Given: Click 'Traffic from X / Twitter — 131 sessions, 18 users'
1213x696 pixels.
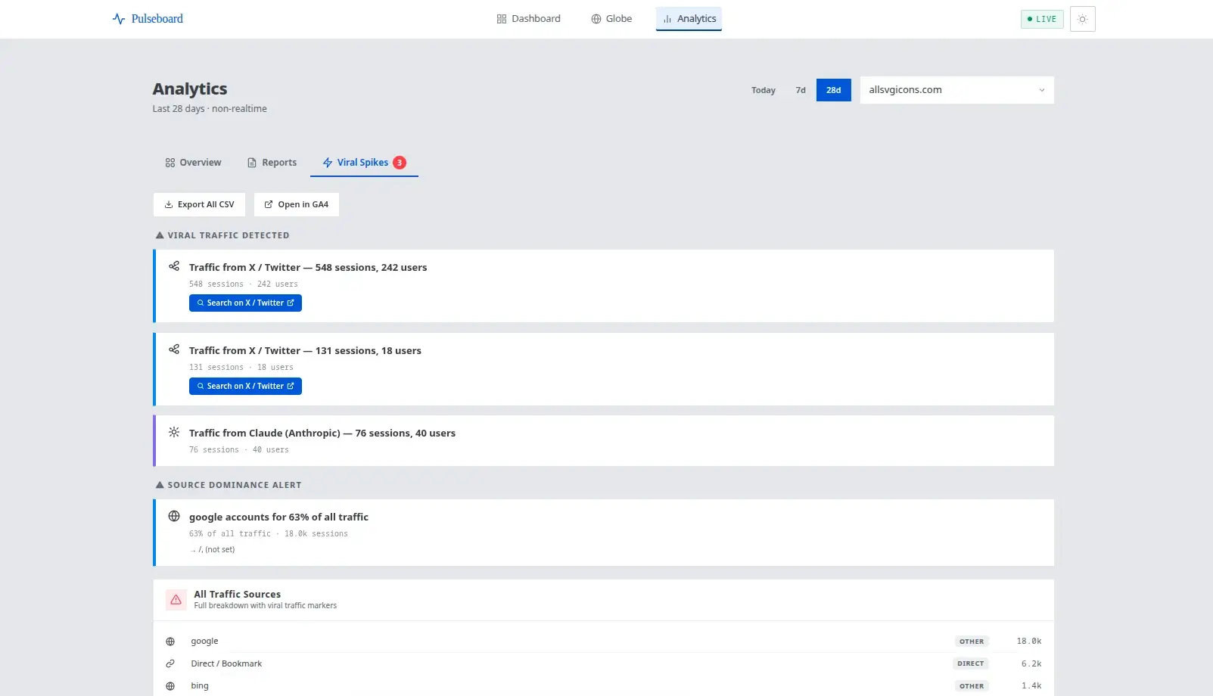Looking at the screenshot, I should (x=305, y=351).
